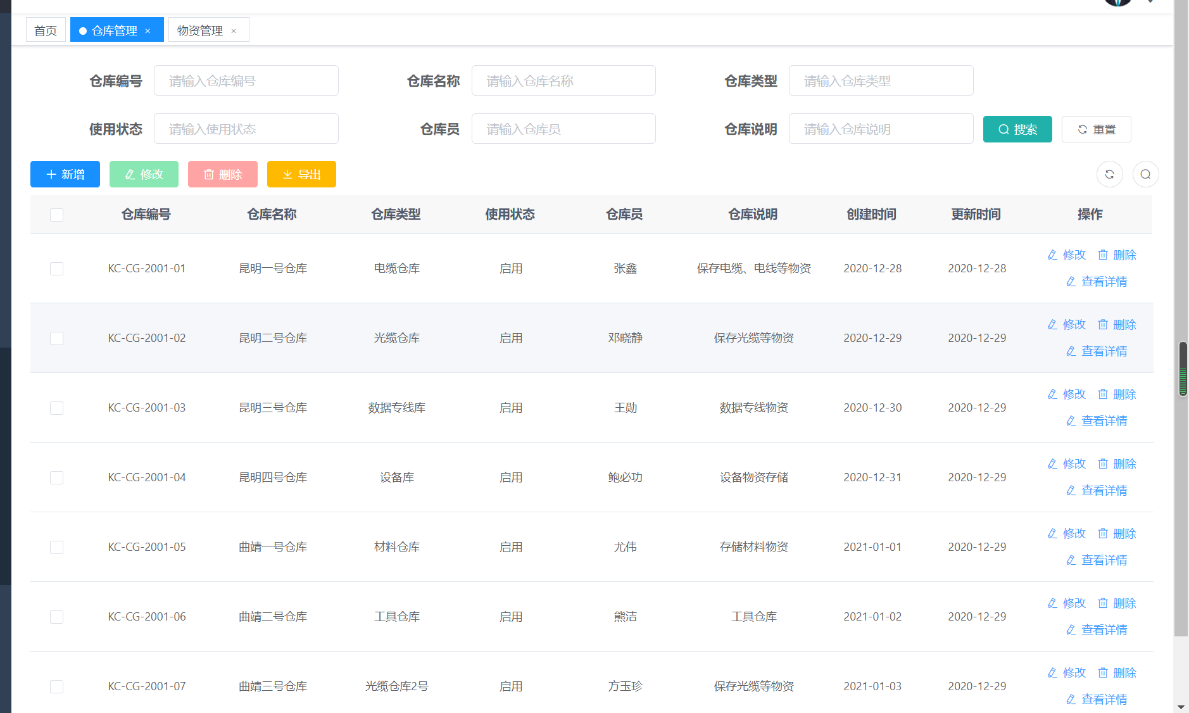This screenshot has height=713, width=1189.
Task: Focus the 仓库名称 input field
Action: (563, 81)
